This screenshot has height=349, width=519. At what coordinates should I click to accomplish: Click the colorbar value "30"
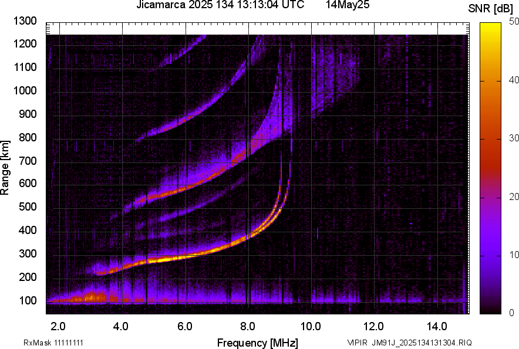[514, 138]
